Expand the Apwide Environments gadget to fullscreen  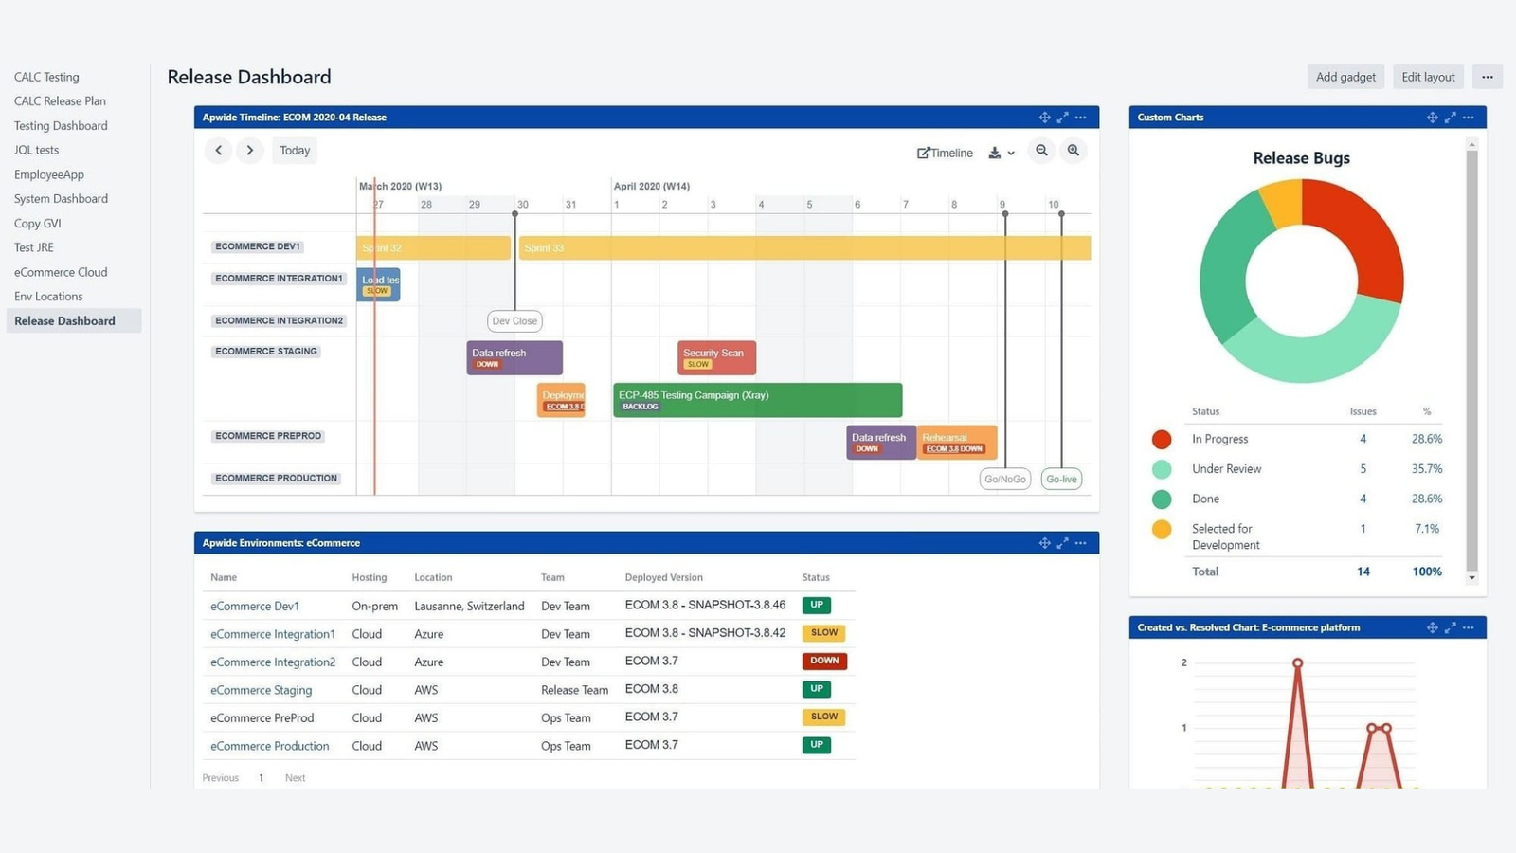pyautogui.click(x=1062, y=542)
